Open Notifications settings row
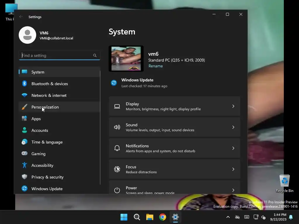Screen dimensions: 299x224 [x=175, y=148]
